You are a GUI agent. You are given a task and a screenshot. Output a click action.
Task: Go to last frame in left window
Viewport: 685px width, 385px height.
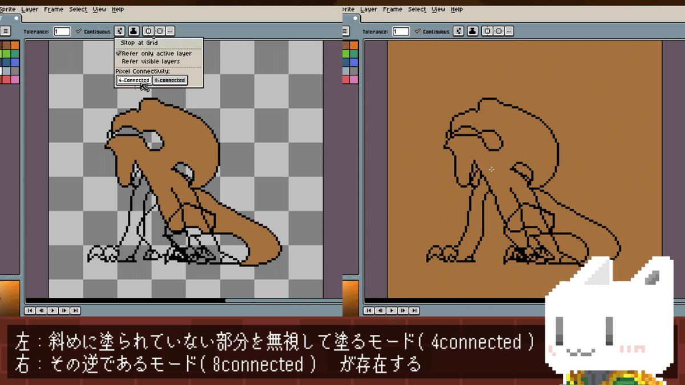click(75, 311)
